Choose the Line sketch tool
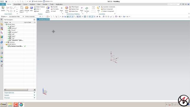Screen dimensions: 190x107 [14, 8]
